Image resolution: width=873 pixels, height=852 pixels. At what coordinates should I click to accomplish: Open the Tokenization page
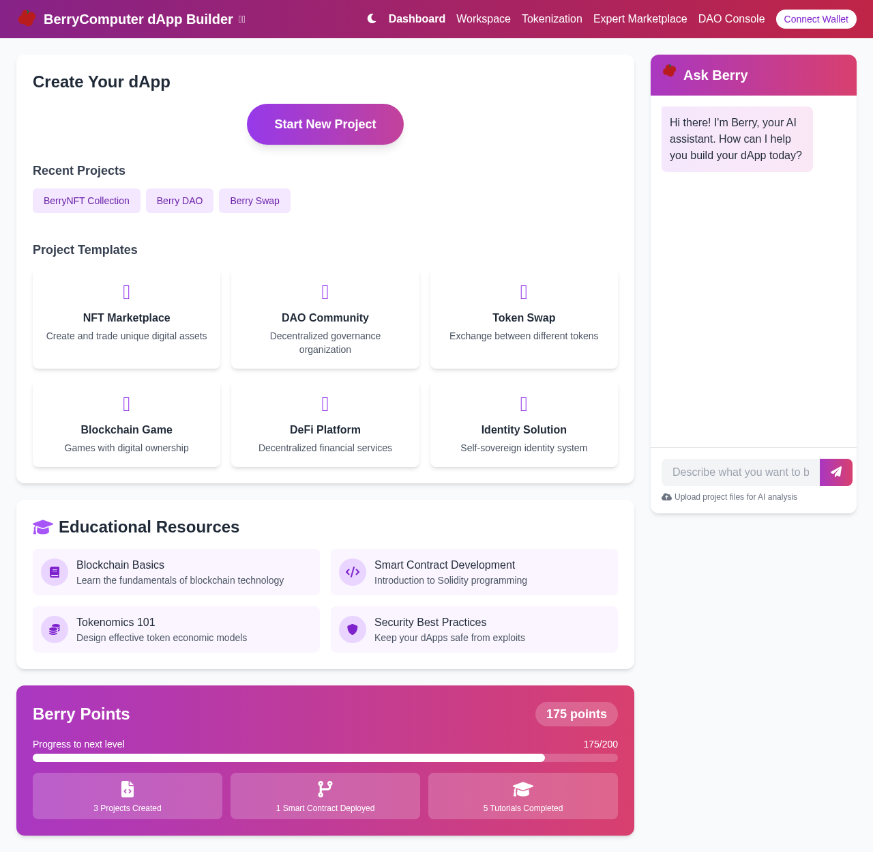coord(552,19)
